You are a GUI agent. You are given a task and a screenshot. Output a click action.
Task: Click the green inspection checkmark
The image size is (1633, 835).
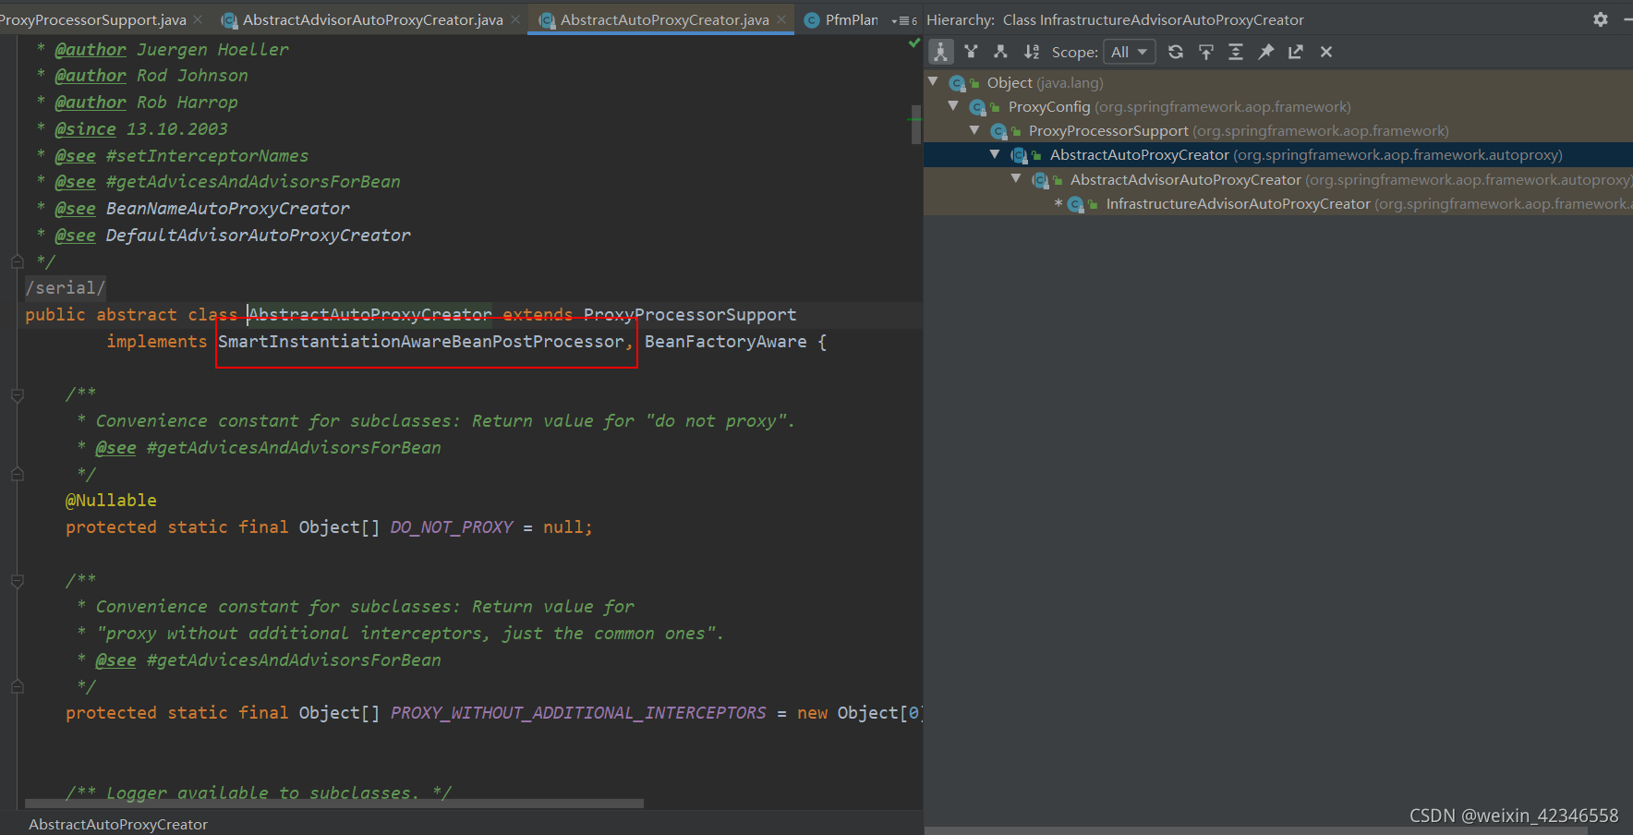[x=914, y=42]
